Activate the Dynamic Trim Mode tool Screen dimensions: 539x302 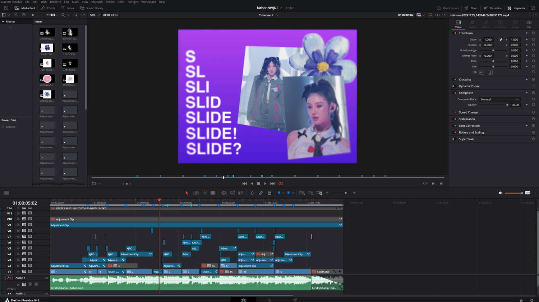tap(204, 193)
